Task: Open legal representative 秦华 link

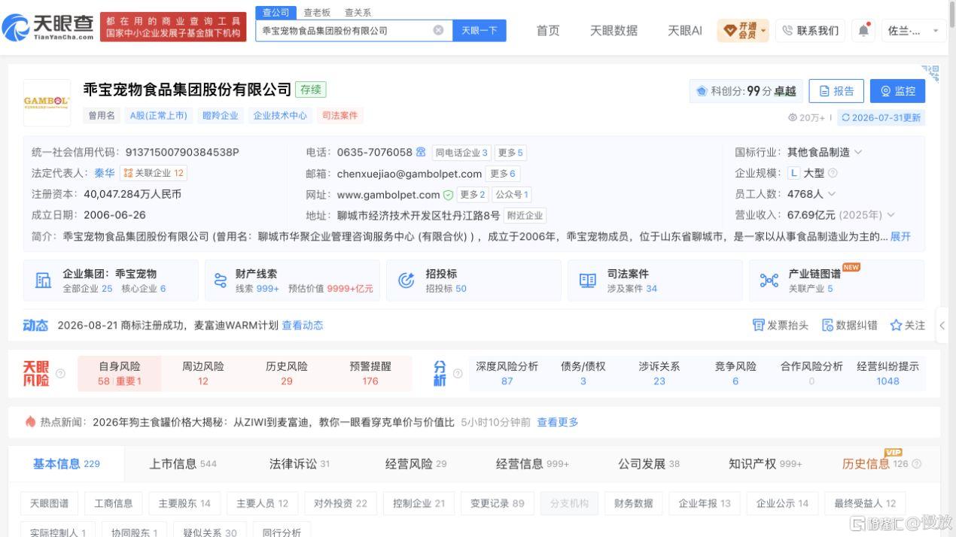Action: (104, 173)
